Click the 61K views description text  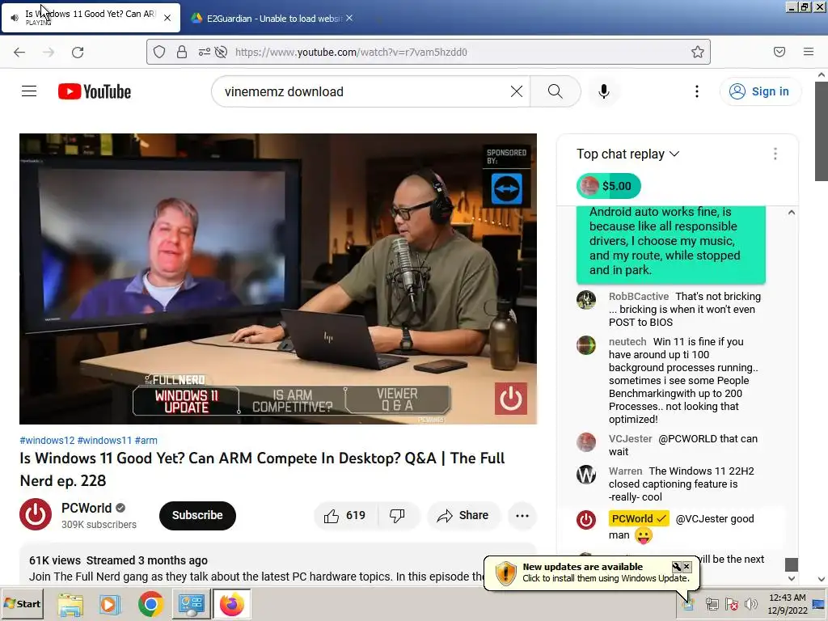pos(55,560)
